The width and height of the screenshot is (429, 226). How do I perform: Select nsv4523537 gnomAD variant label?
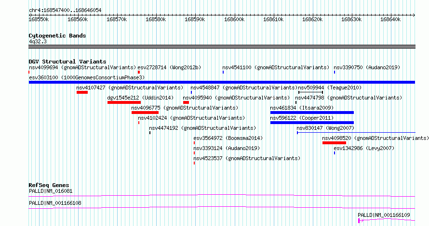[247, 158]
